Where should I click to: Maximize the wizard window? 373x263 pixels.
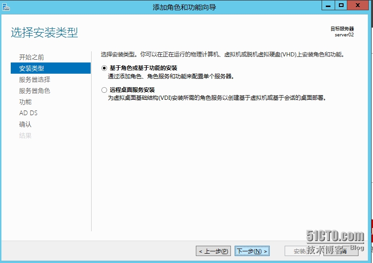point(341,6)
